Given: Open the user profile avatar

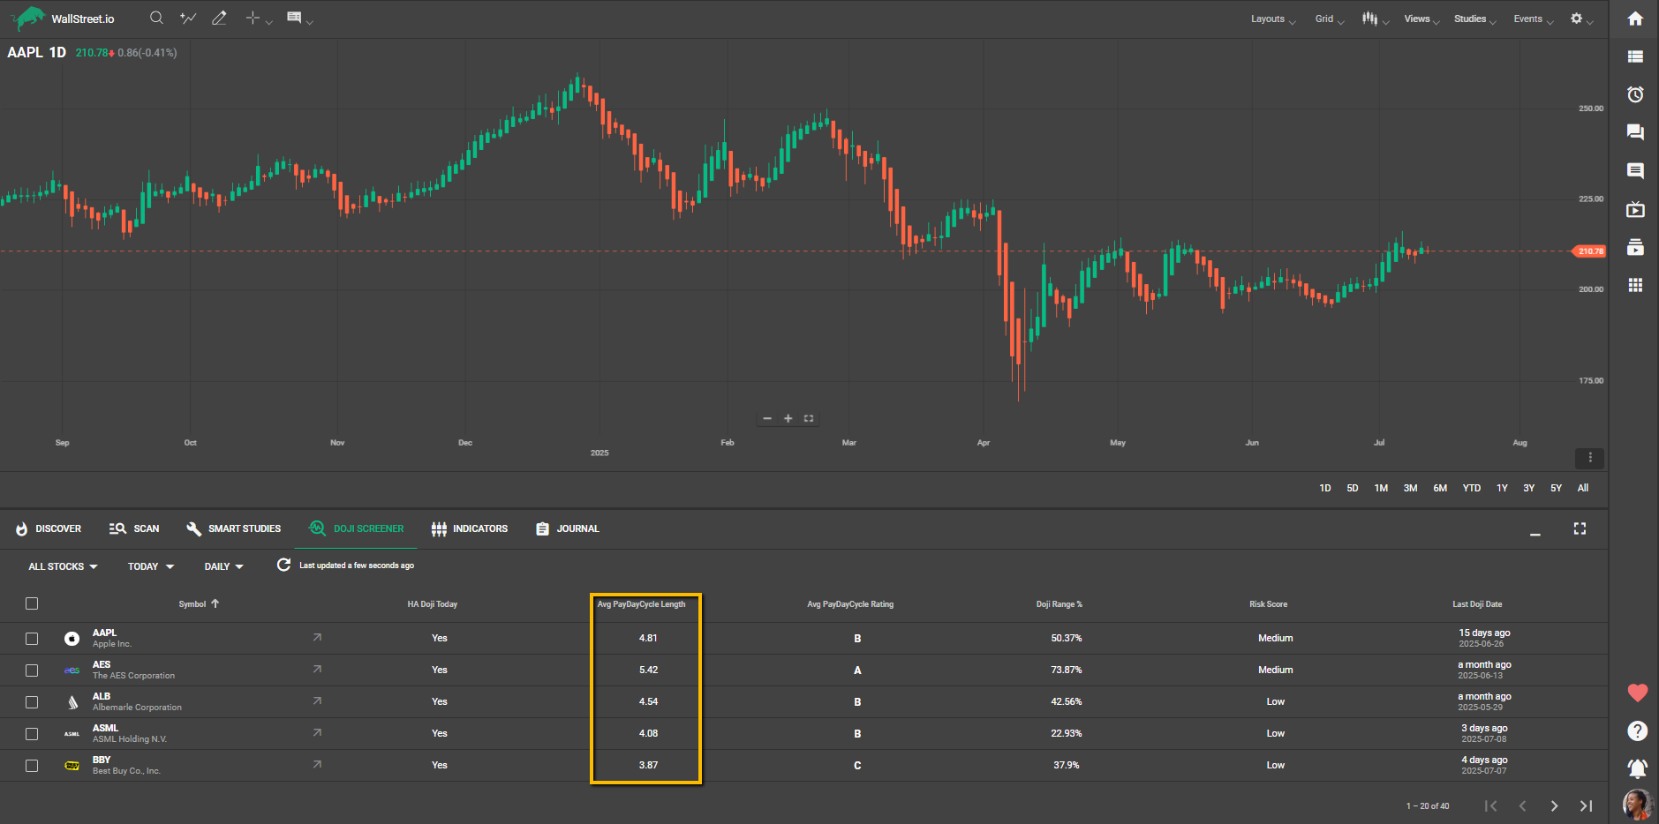Looking at the screenshot, I should [1637, 805].
